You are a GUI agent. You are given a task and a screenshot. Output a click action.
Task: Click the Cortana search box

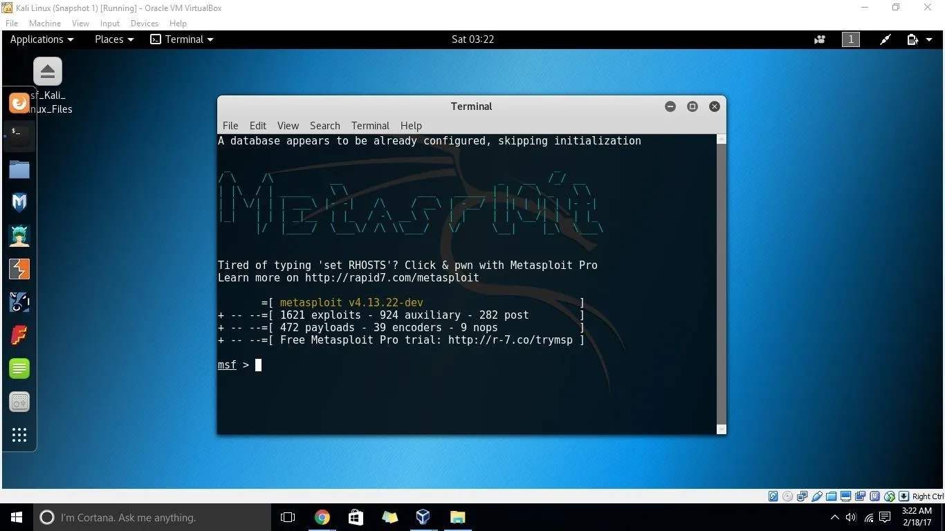click(x=152, y=517)
